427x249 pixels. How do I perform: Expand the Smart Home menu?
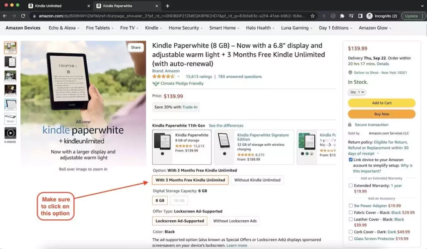click(224, 28)
